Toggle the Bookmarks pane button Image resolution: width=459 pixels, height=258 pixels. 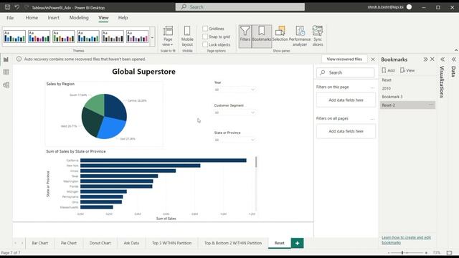pos(261,37)
